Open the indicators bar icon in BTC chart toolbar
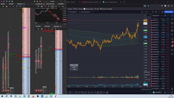The image size is (174, 98). click(x=63, y=7)
